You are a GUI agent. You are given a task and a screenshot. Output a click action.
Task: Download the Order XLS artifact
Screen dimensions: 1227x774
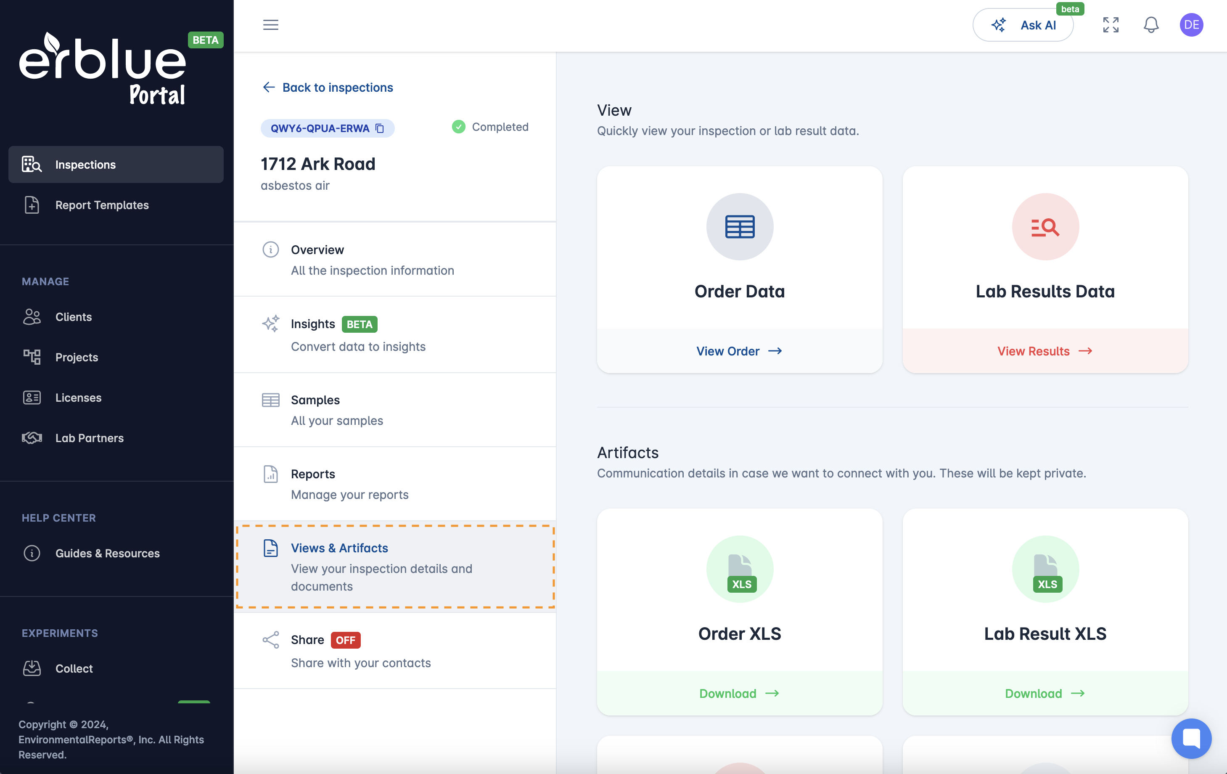[739, 693]
